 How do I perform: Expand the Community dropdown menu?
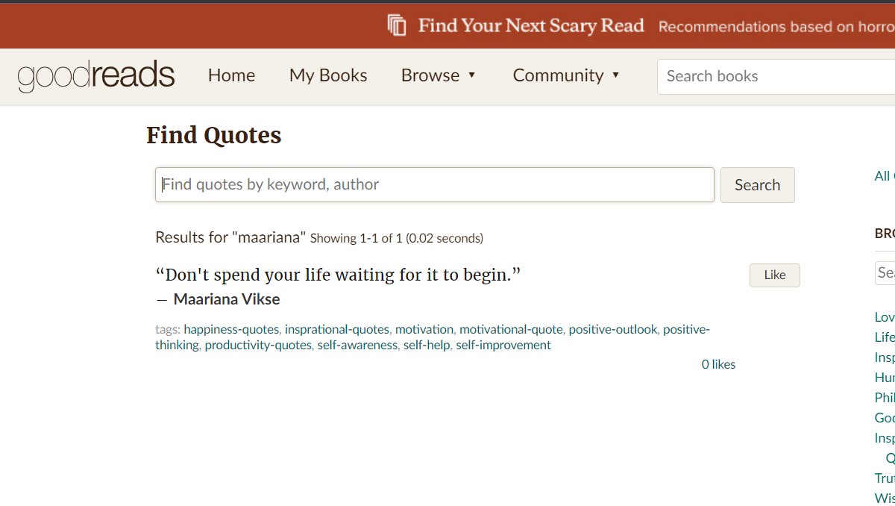pyautogui.click(x=566, y=75)
